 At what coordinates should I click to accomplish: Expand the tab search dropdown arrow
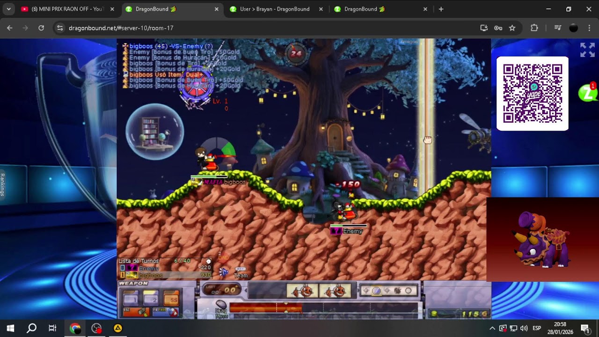[x=9, y=9]
